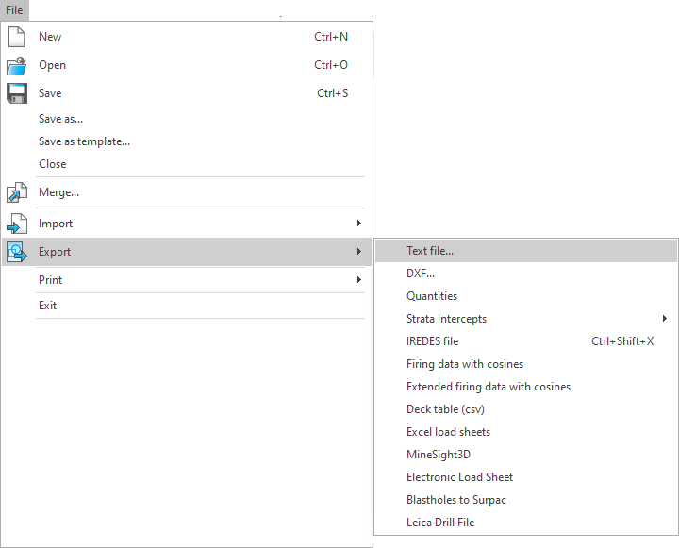Select Quantities export option
The image size is (679, 548).
click(525, 296)
